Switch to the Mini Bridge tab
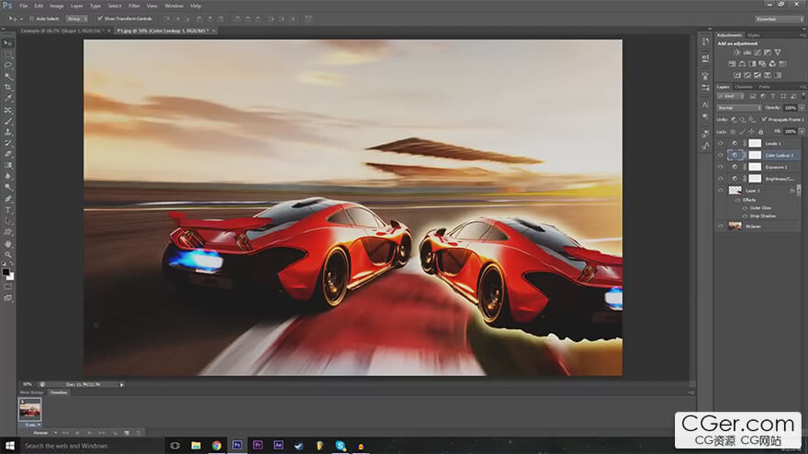This screenshot has width=808, height=454. point(31,393)
